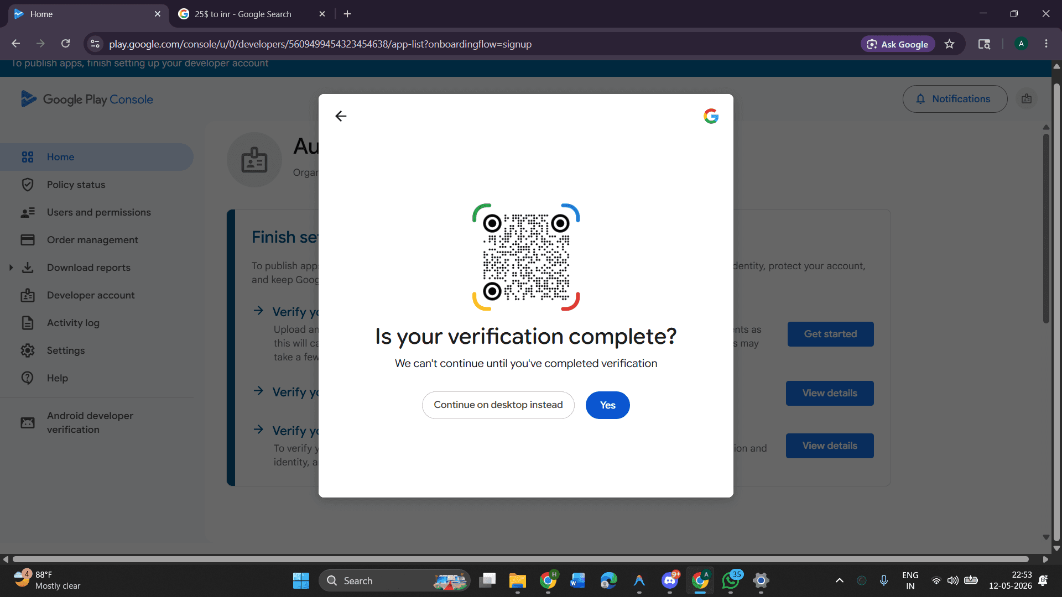
Task: Expand the Download reports arrow
Action: click(x=11, y=268)
